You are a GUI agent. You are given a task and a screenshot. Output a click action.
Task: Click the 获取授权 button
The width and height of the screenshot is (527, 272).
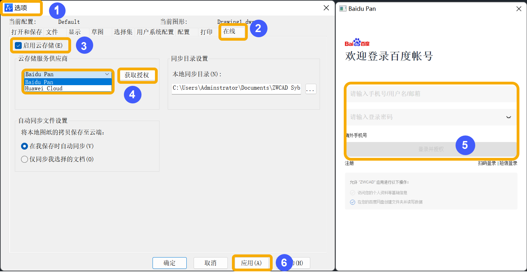(137, 75)
